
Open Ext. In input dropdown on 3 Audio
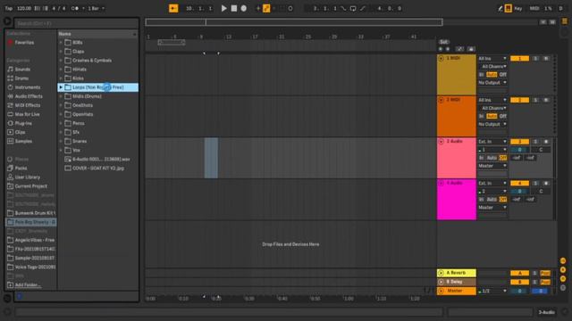492,142
